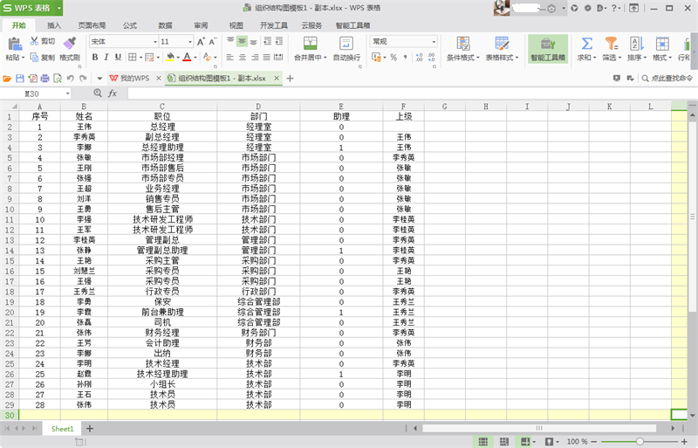Apply bottom vertical alignment
The width and height of the screenshot is (698, 448).
[x=253, y=41]
